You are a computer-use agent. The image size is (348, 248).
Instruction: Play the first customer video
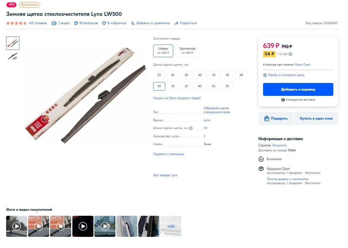pos(17,226)
